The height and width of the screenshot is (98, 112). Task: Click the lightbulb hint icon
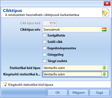(x=5, y=84)
